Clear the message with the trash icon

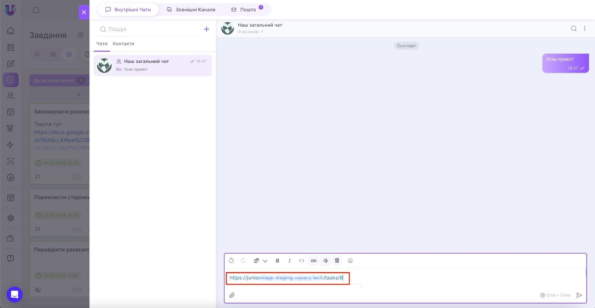pyautogui.click(x=337, y=261)
